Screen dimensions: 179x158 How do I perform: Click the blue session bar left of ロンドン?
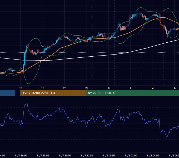(x=7, y=93)
